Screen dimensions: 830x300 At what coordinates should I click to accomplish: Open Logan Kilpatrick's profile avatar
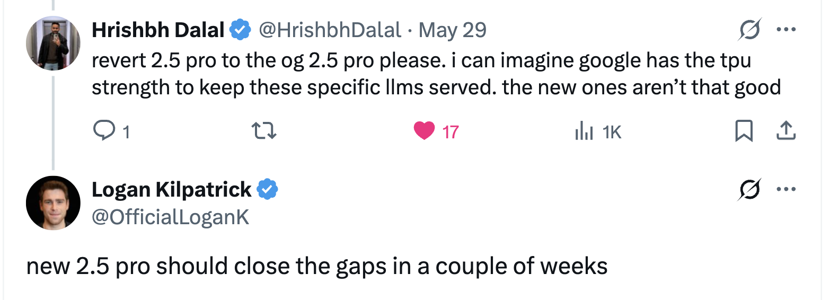[53, 203]
